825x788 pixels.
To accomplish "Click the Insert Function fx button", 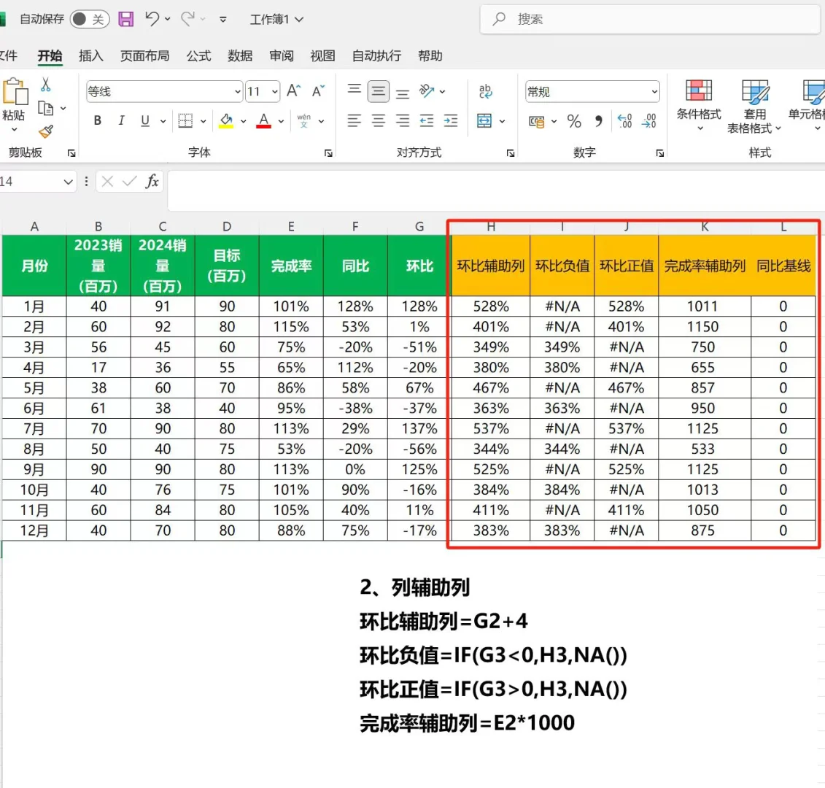I will pos(152,182).
